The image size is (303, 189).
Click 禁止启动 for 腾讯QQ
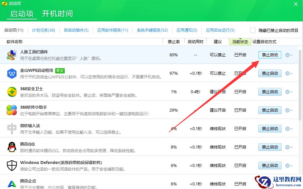pyautogui.click(x=270, y=147)
